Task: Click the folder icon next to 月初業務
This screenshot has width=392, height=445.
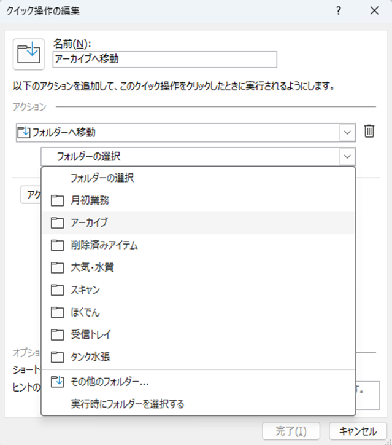Action: [57, 200]
